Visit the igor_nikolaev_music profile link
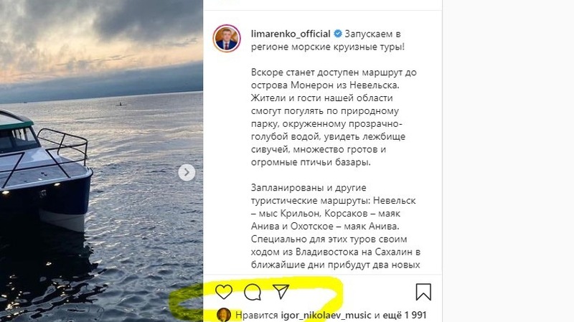The width and height of the screenshot is (574, 322). click(326, 315)
